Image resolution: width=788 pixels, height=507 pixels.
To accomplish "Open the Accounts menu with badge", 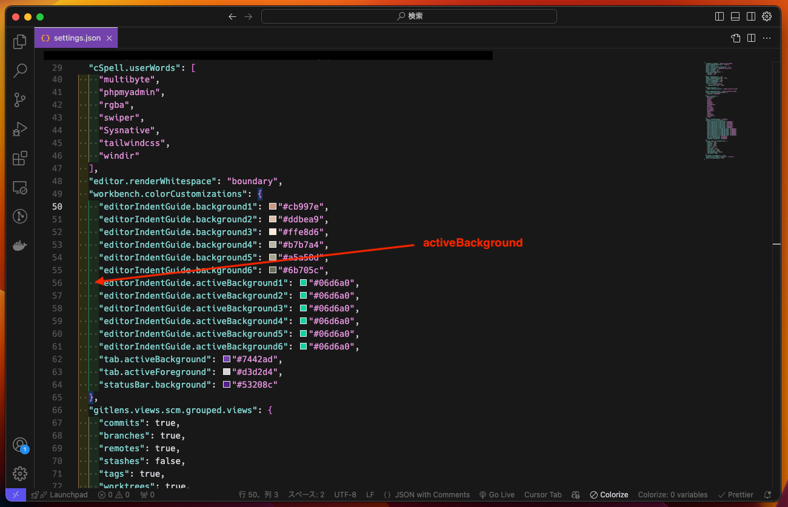I will click(x=20, y=445).
